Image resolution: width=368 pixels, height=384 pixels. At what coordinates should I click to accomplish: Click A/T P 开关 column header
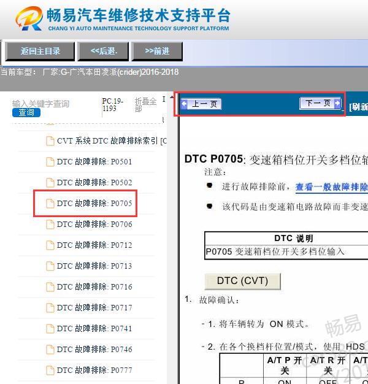pyautogui.click(x=285, y=366)
